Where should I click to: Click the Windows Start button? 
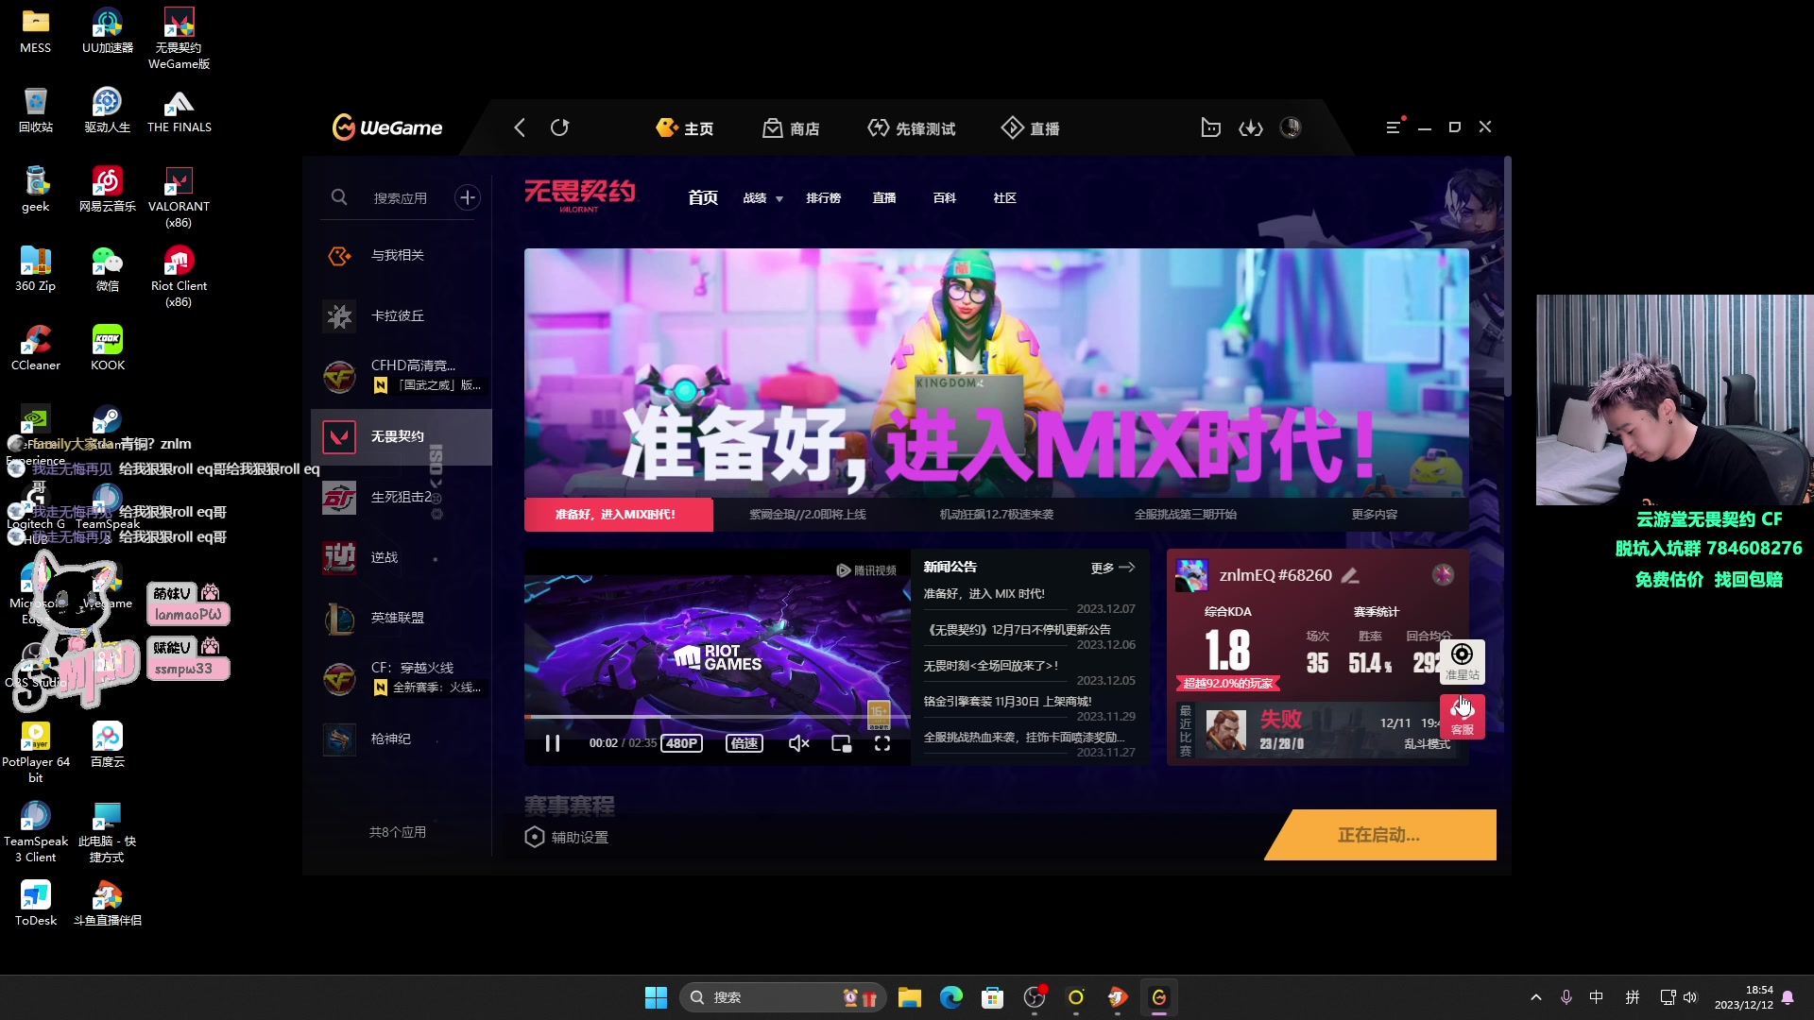(x=656, y=997)
